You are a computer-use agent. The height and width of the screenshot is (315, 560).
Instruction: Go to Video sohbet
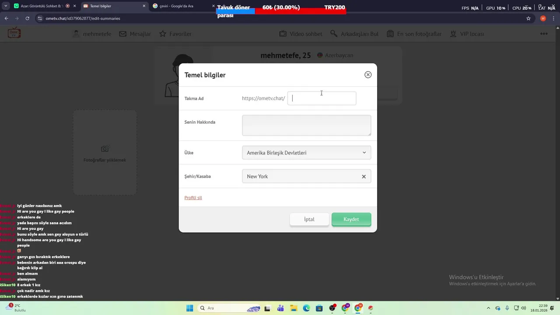point(301,34)
